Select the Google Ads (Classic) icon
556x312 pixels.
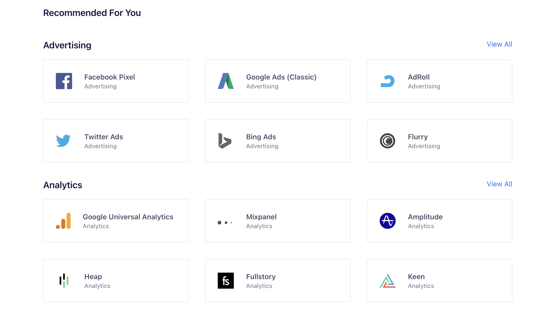pyautogui.click(x=226, y=81)
